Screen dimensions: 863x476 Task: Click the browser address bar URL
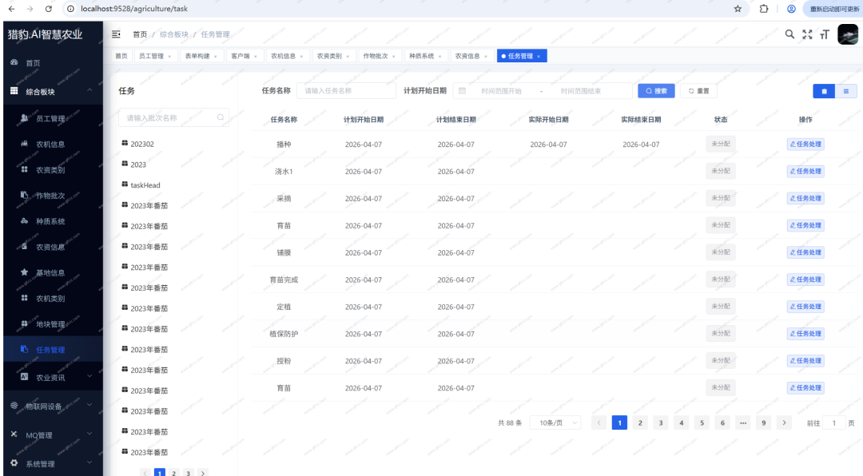(x=134, y=9)
